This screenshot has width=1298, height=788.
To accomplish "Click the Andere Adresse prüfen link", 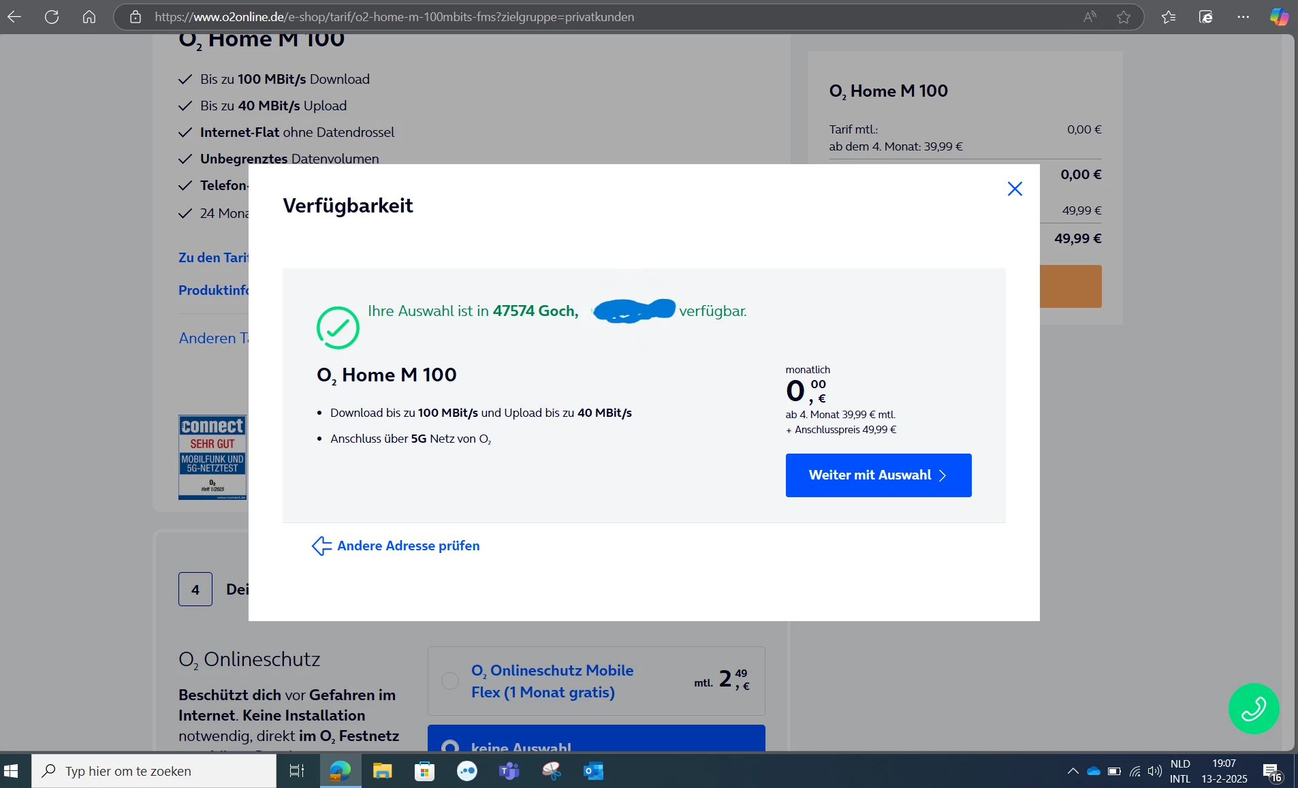I will (x=396, y=546).
